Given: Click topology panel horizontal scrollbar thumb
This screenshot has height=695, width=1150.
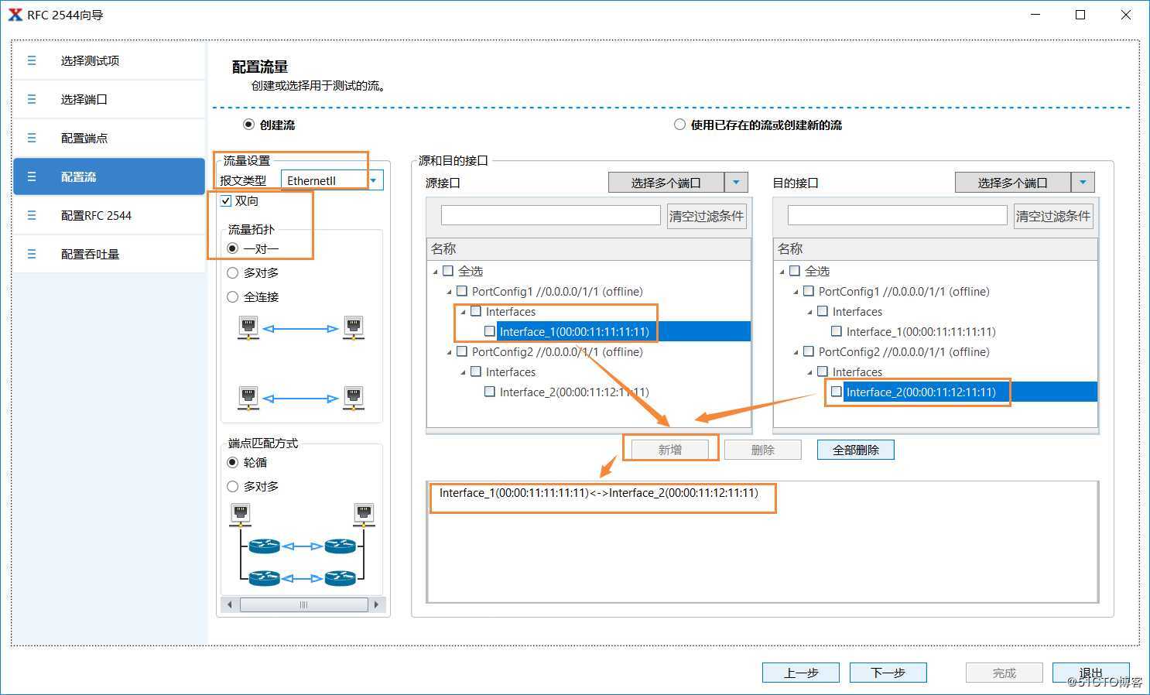Looking at the screenshot, I should click(x=303, y=604).
